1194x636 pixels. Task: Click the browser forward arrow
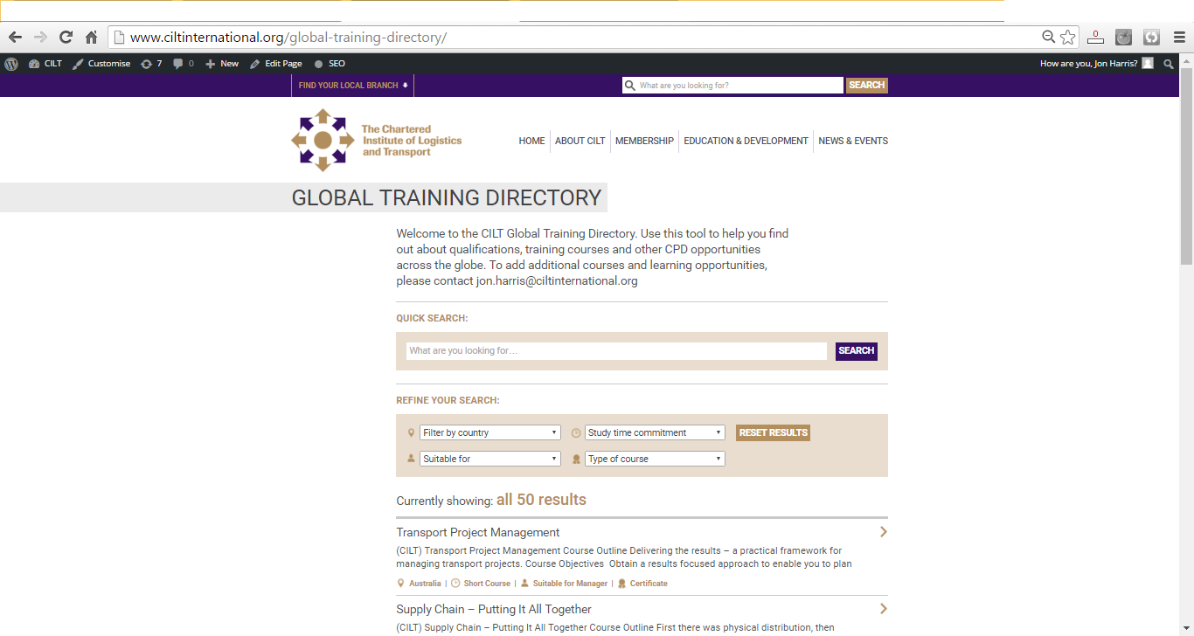pos(40,37)
